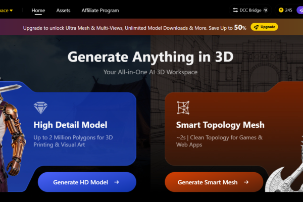The image size is (303, 202).
Task: Click the diamond icon on High Detail card
Action: tap(40, 108)
